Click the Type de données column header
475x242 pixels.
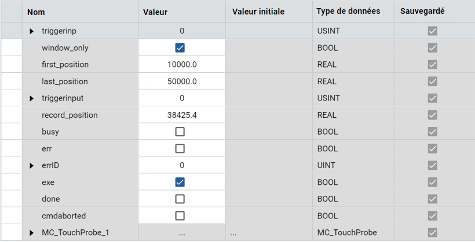pos(353,12)
